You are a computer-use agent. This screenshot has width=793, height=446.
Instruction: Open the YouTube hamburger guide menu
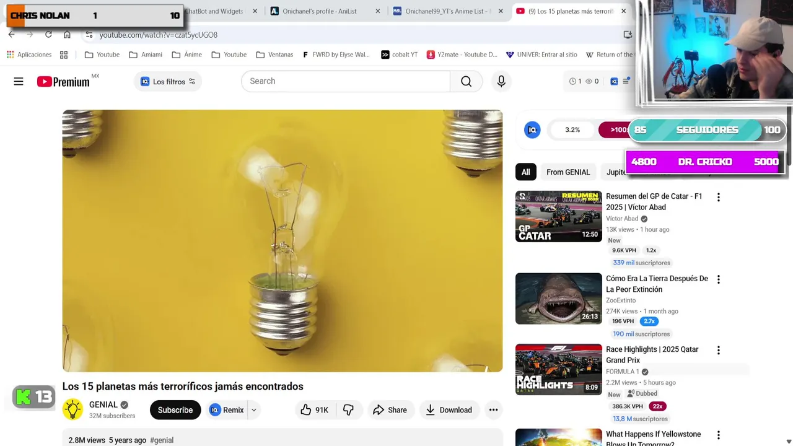(x=19, y=81)
